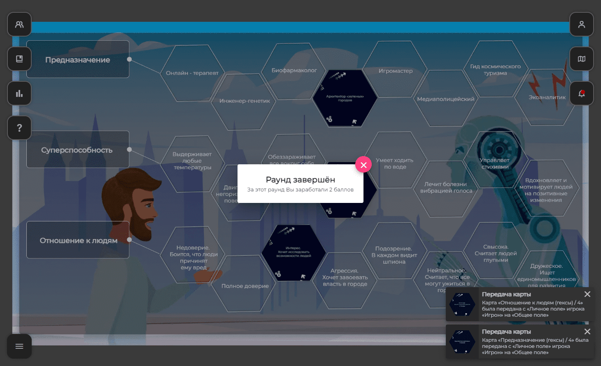
Task: Open the map icon button
Action: 582,59
